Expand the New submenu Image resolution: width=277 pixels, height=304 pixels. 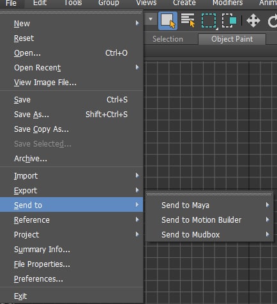pos(71,23)
